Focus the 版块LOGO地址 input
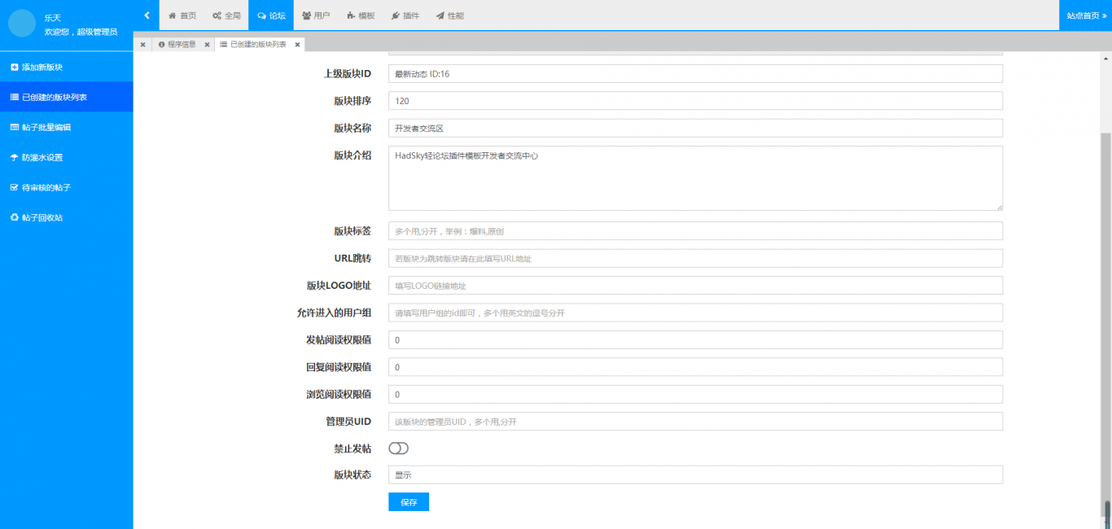The width and height of the screenshot is (1112, 529). pos(695,286)
